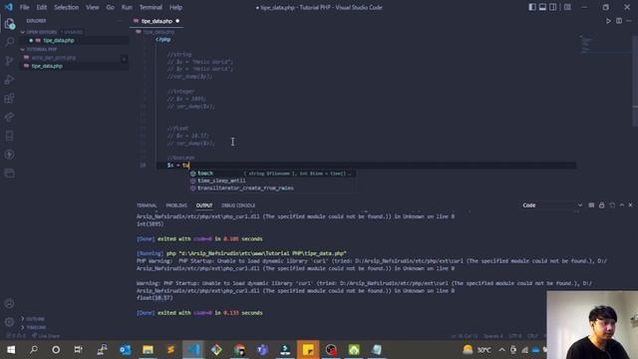Open Microsoft Teams from the taskbar
This screenshot has height=359, width=638.
[x=263, y=350]
